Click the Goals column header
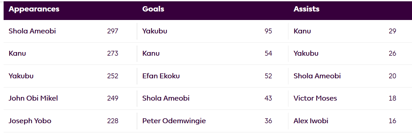This screenshot has width=412, height=135. (153, 9)
